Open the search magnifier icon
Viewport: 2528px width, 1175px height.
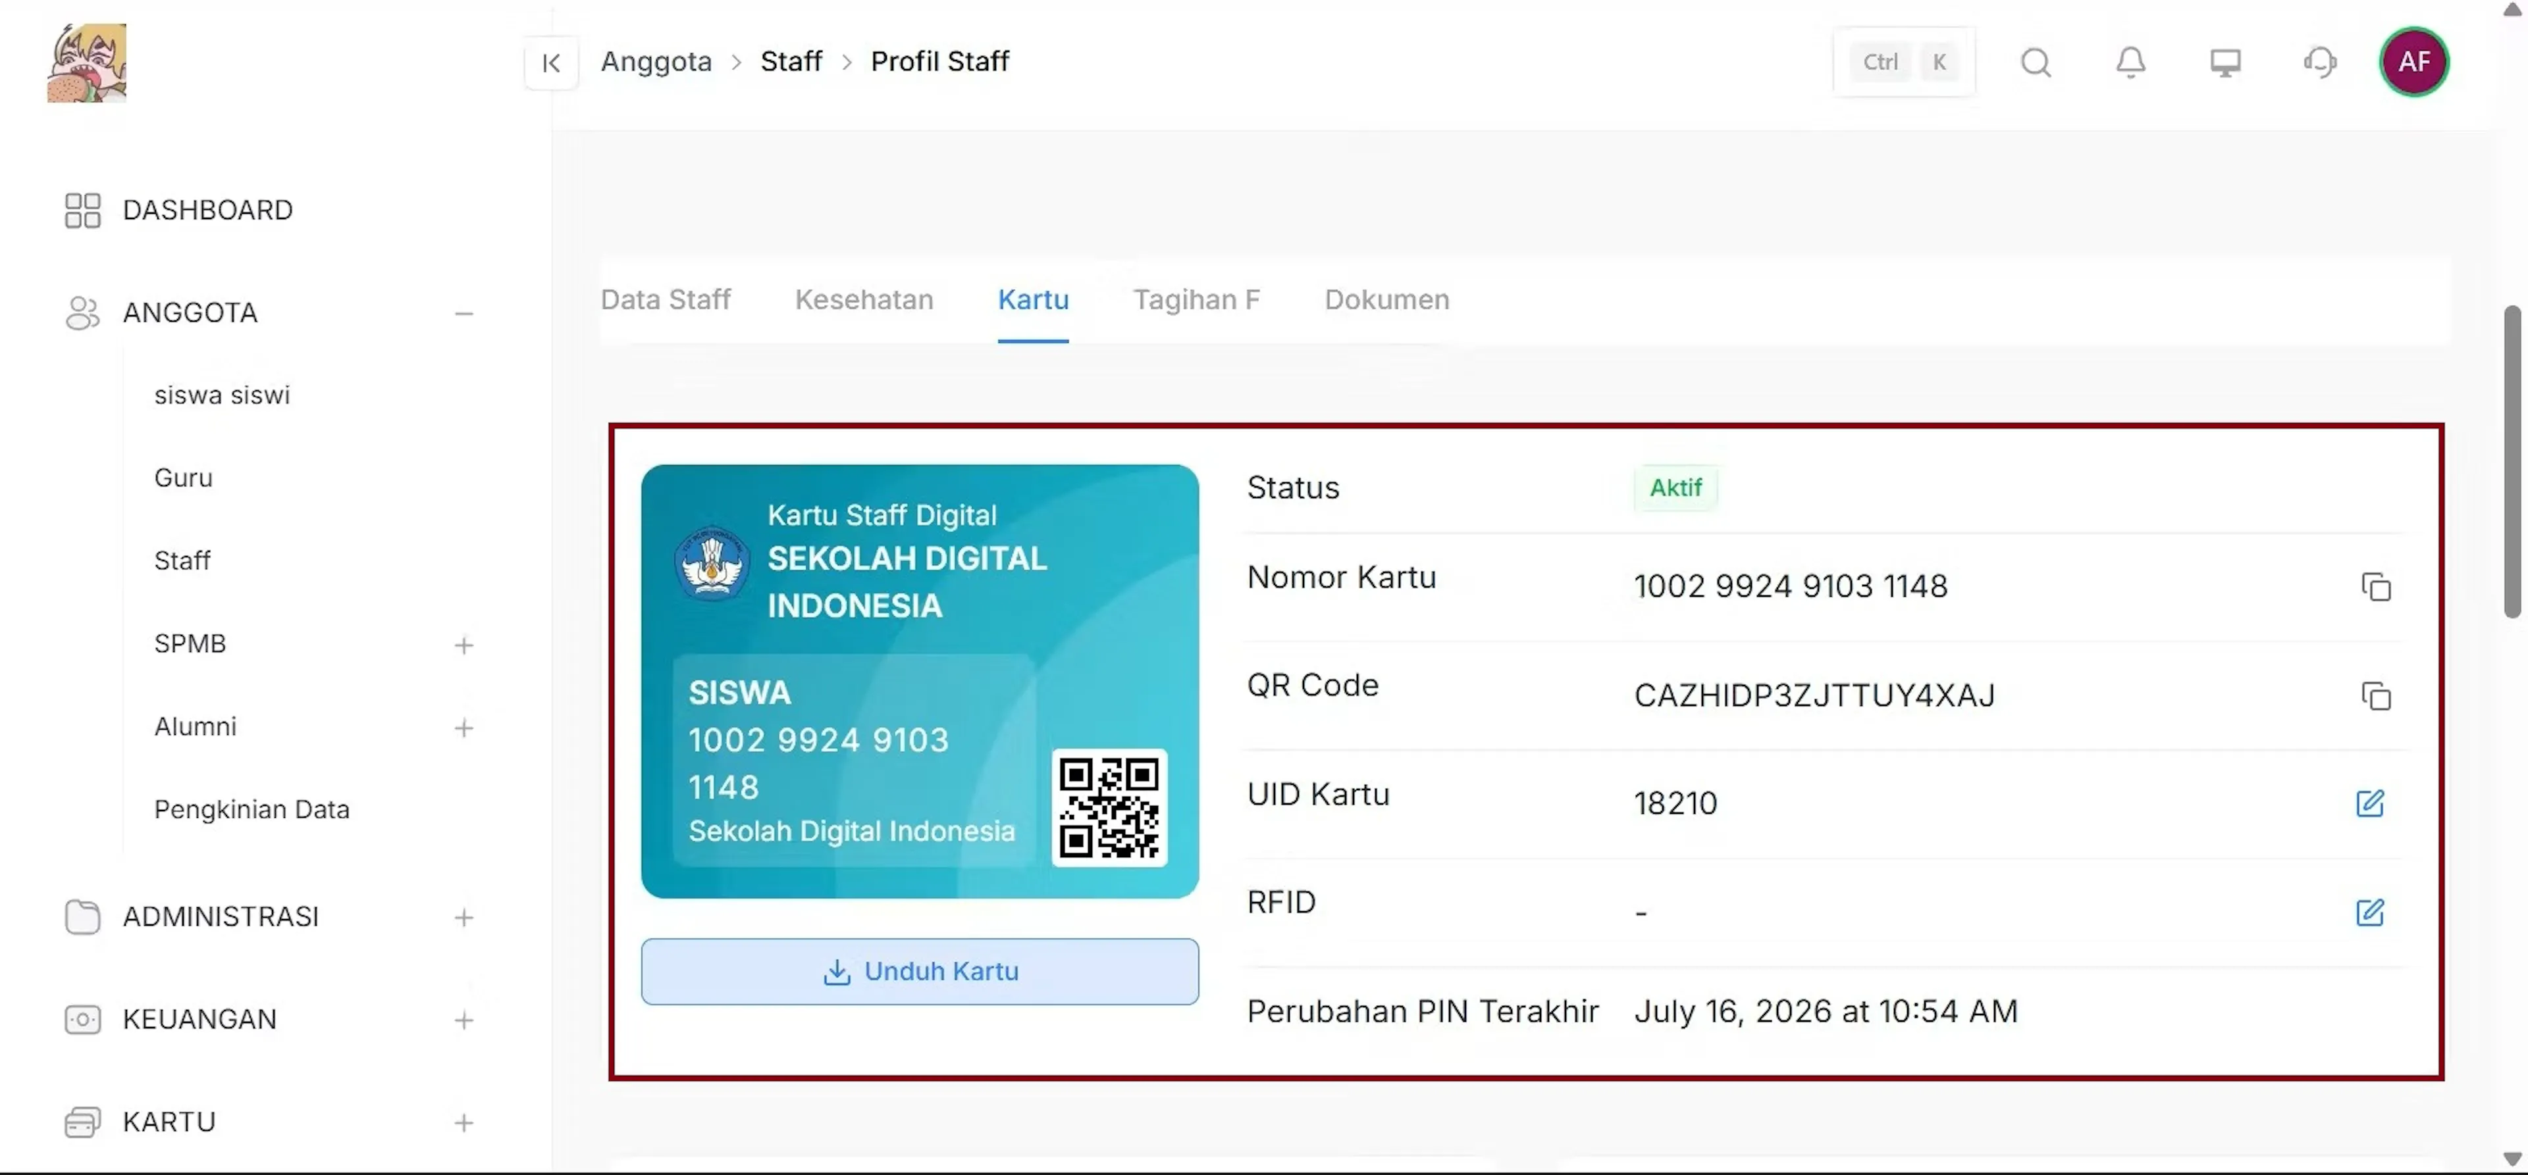tap(2036, 63)
